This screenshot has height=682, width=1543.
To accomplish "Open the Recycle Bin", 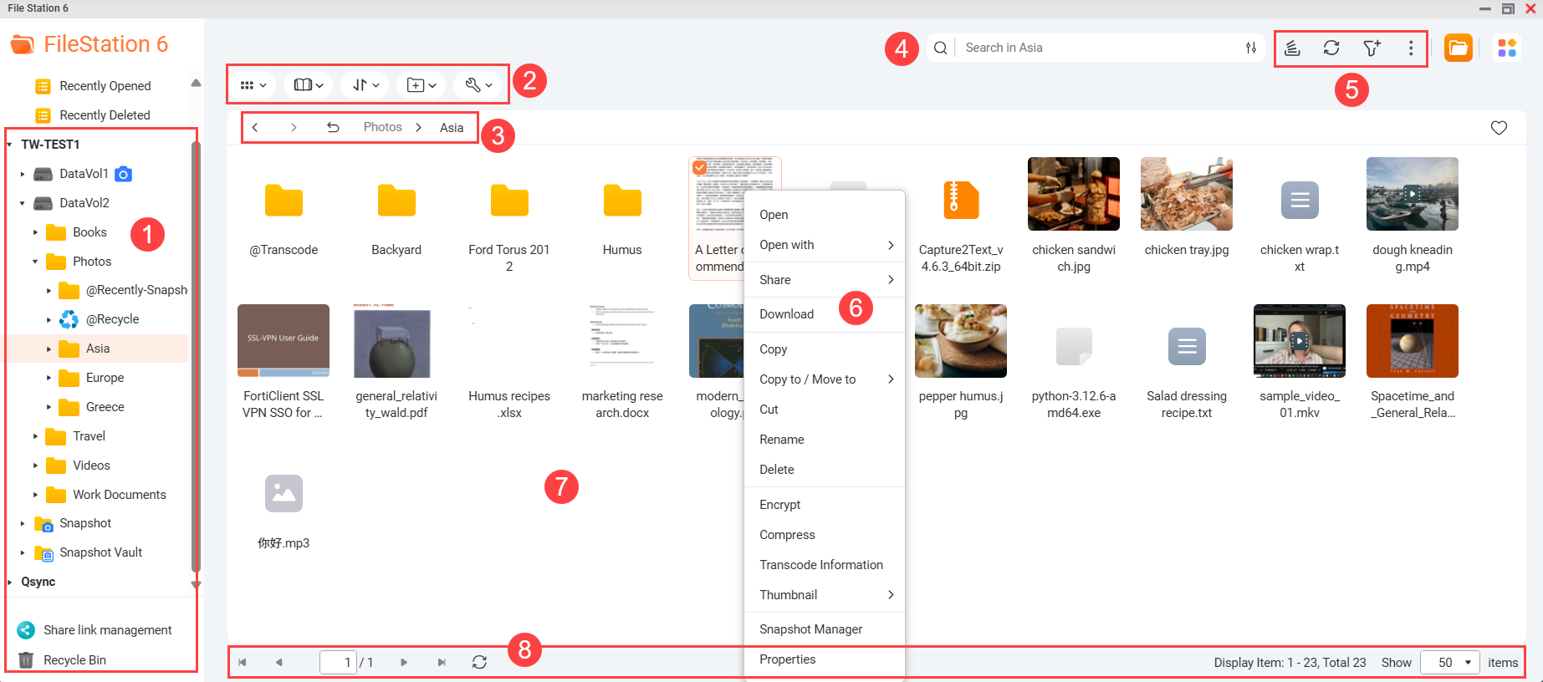I will coord(74,660).
